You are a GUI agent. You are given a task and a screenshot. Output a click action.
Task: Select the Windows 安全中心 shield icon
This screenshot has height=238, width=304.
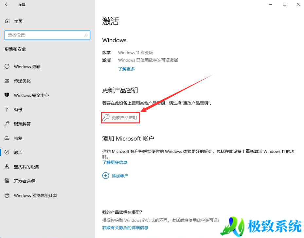(x=7, y=95)
